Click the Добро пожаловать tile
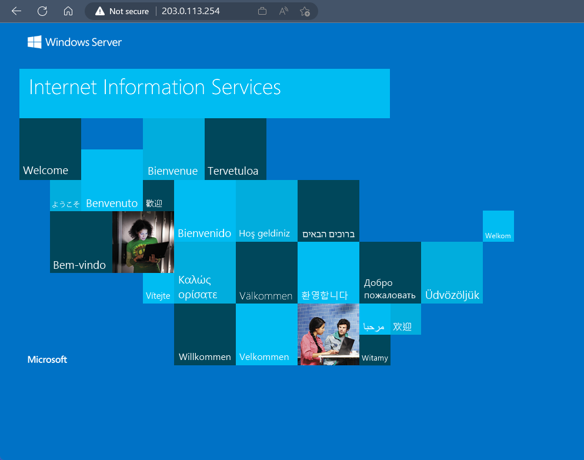Image resolution: width=584 pixels, height=460 pixels. [391, 273]
